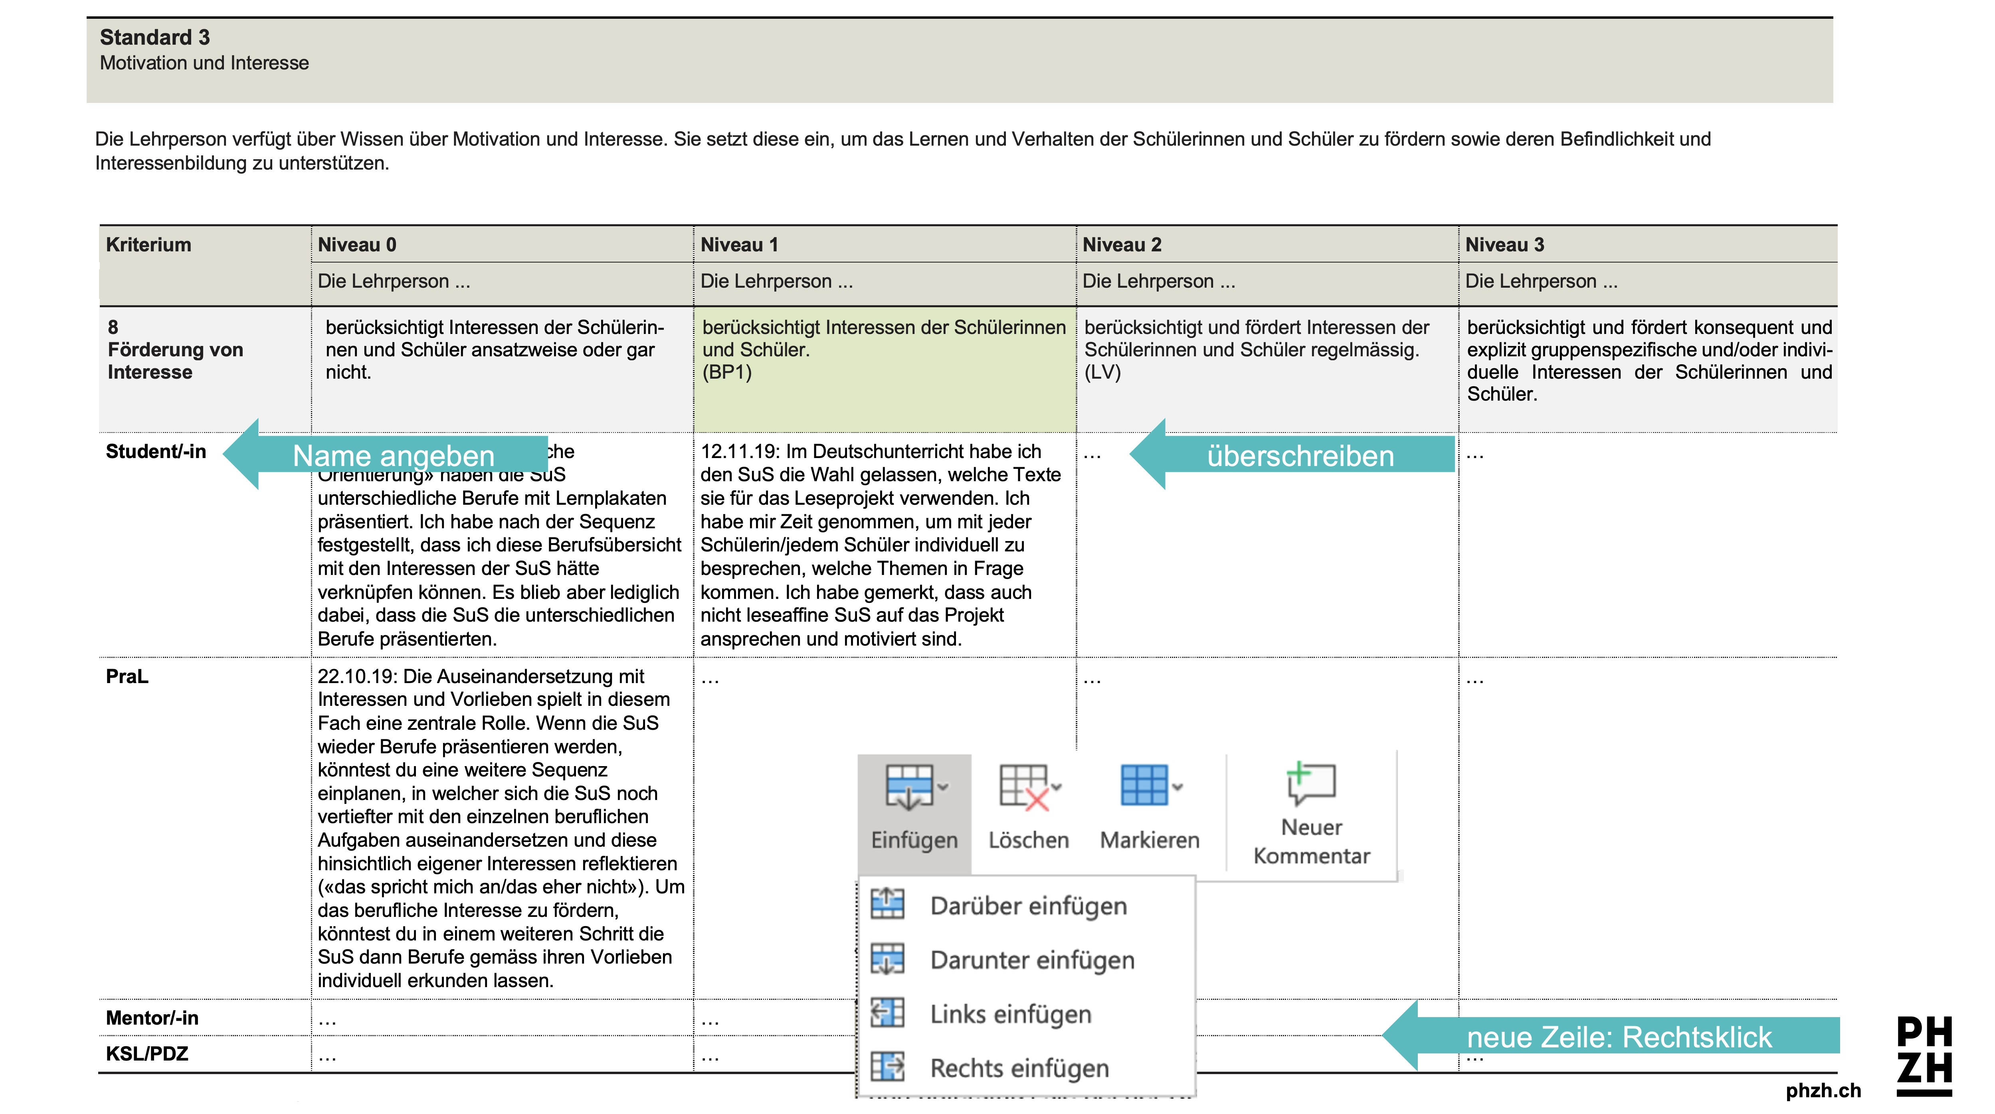Choose 'Rechts einfügen' menu entry
The width and height of the screenshot is (1995, 1114).
[x=1019, y=1069]
